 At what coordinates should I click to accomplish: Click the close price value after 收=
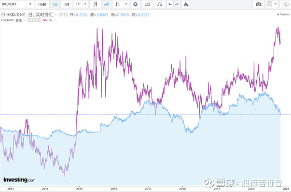pos(143,14)
